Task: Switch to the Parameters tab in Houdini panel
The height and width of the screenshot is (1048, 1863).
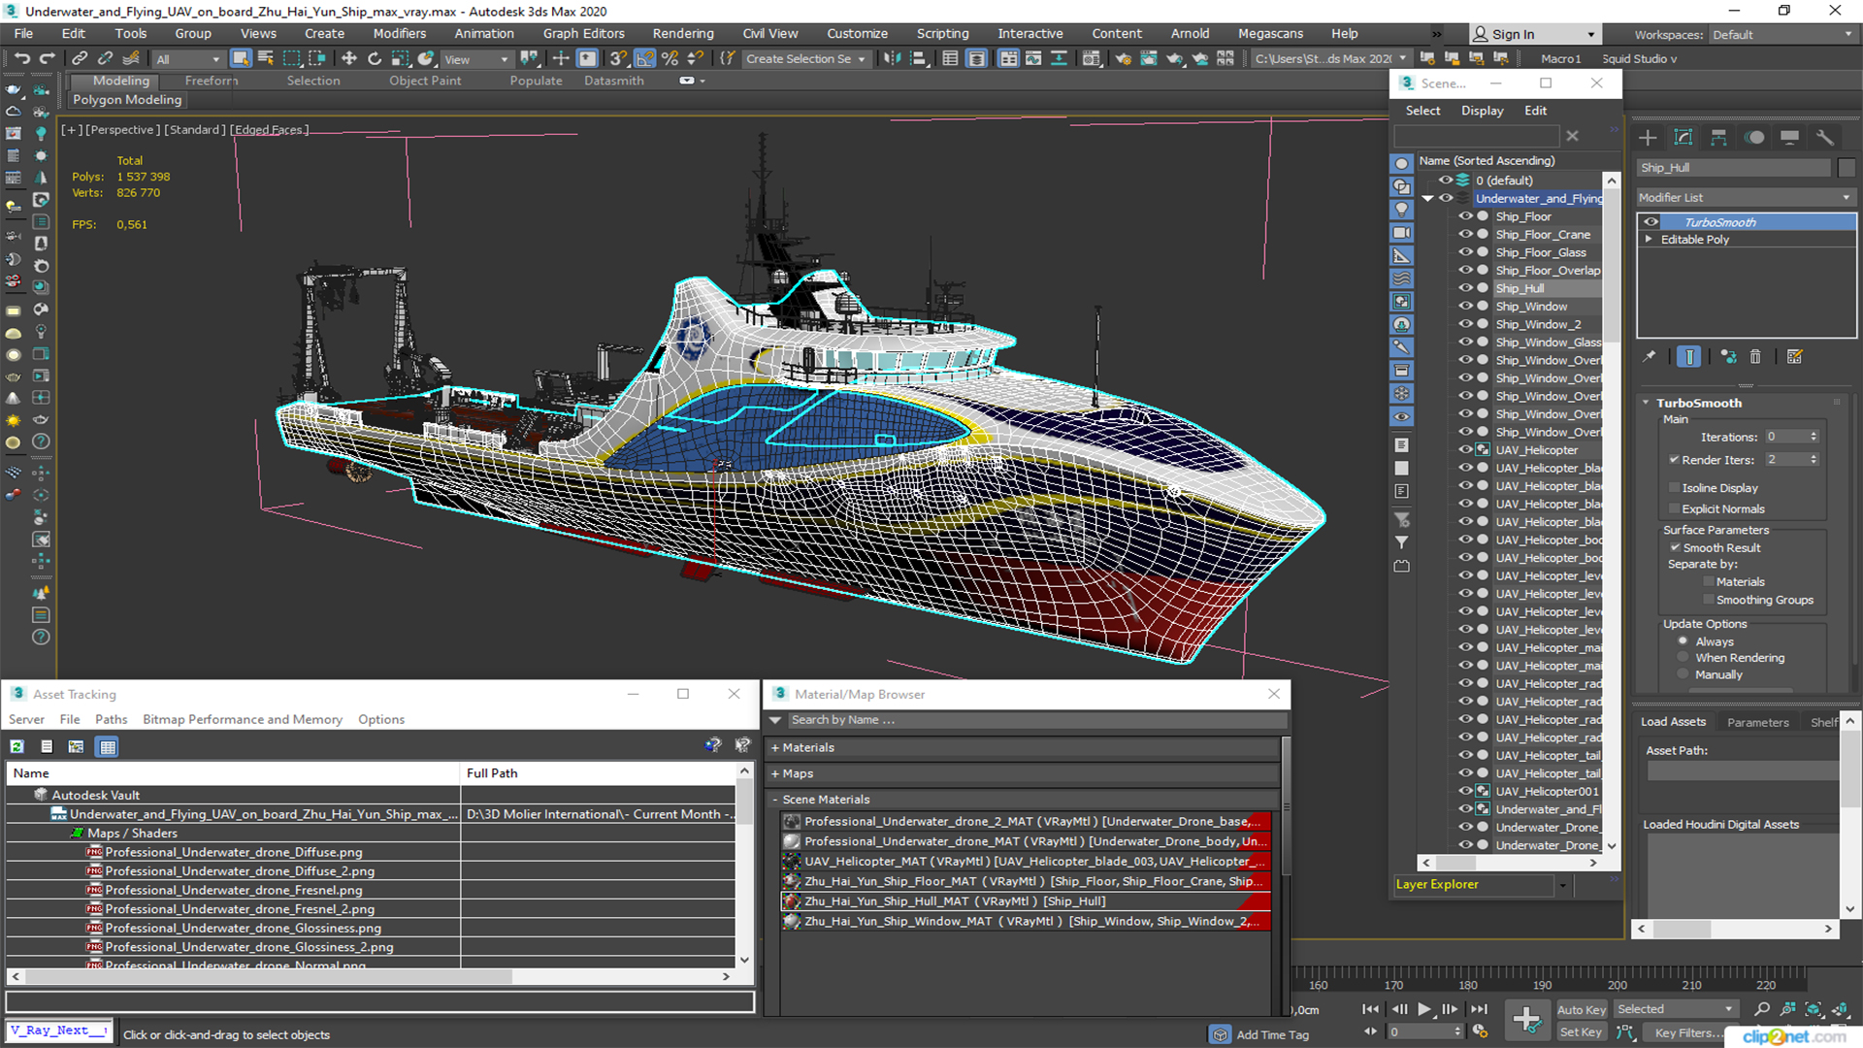Action: point(1757,722)
